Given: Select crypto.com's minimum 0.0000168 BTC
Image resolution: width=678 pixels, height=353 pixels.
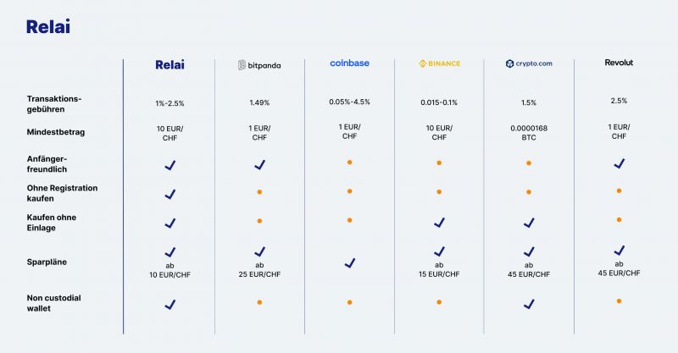Looking at the screenshot, I should click(x=529, y=133).
